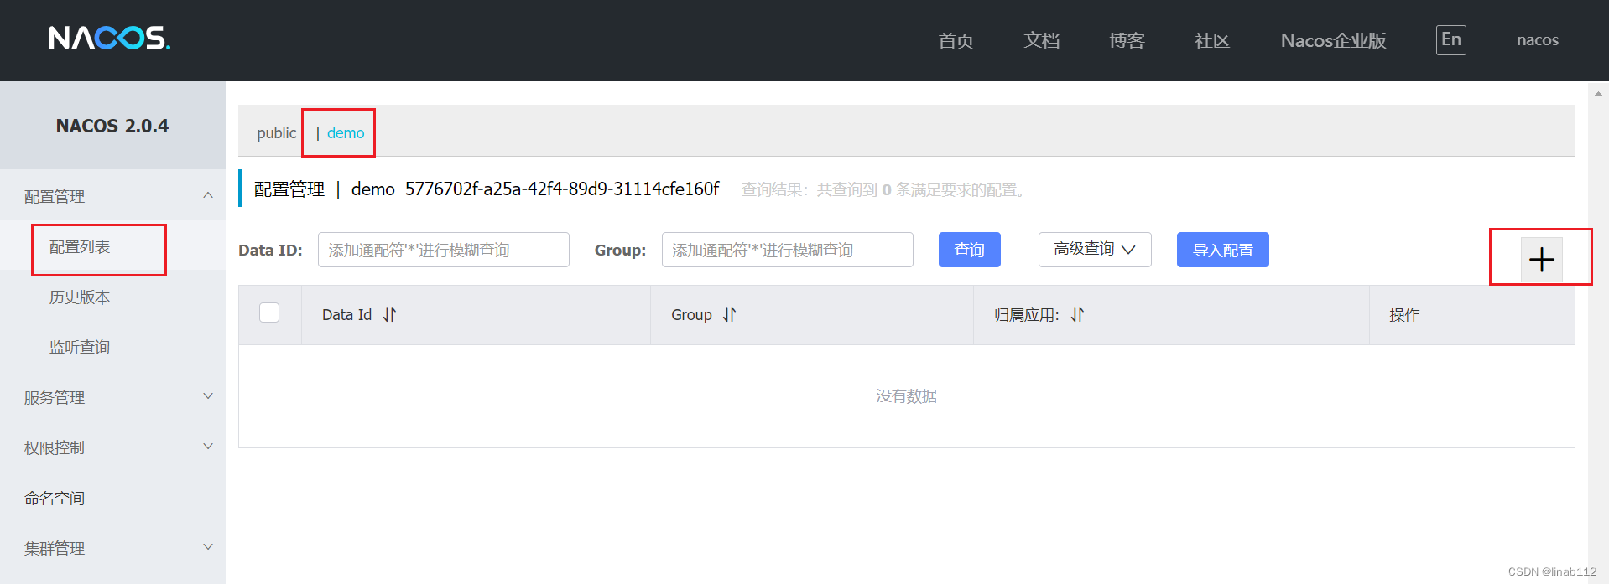
Task: Sort by Data Id column
Action: [389, 314]
